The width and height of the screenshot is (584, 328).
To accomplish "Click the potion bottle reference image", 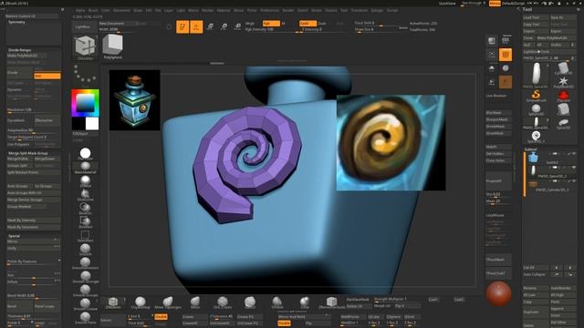I will (135, 99).
